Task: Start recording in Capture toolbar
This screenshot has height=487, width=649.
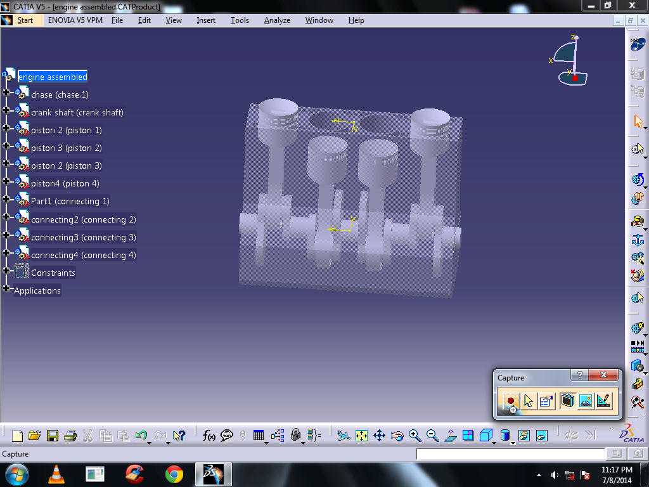Action: coord(511,401)
